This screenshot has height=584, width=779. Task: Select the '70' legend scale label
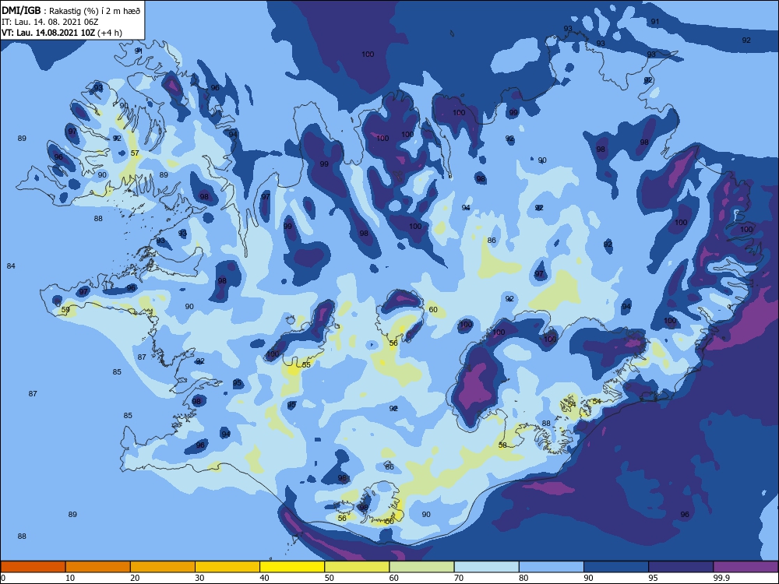pyautogui.click(x=459, y=578)
